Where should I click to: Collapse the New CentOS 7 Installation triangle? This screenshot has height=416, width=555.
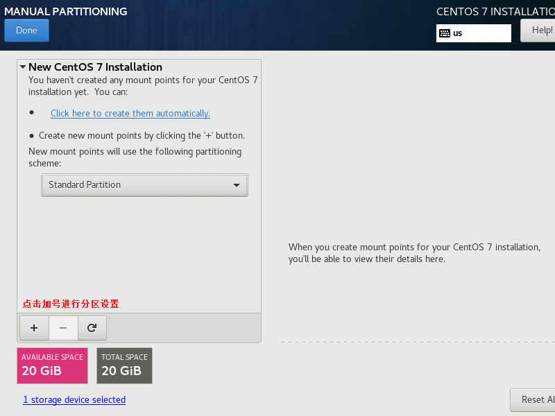tap(23, 67)
